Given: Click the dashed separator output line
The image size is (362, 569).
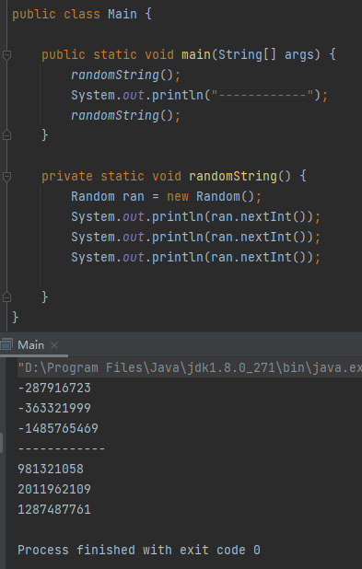Looking at the screenshot, I should [x=62, y=449].
